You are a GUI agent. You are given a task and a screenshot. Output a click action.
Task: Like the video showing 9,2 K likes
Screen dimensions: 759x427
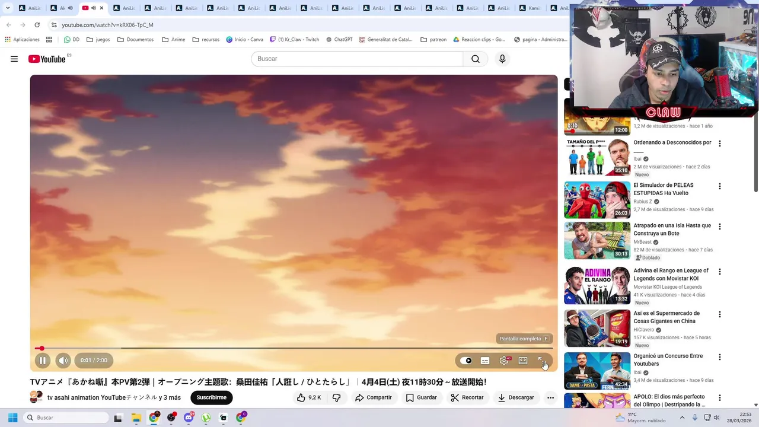click(x=309, y=397)
